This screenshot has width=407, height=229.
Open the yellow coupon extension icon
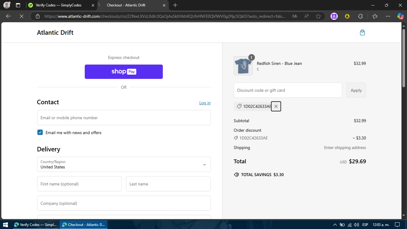(347, 16)
